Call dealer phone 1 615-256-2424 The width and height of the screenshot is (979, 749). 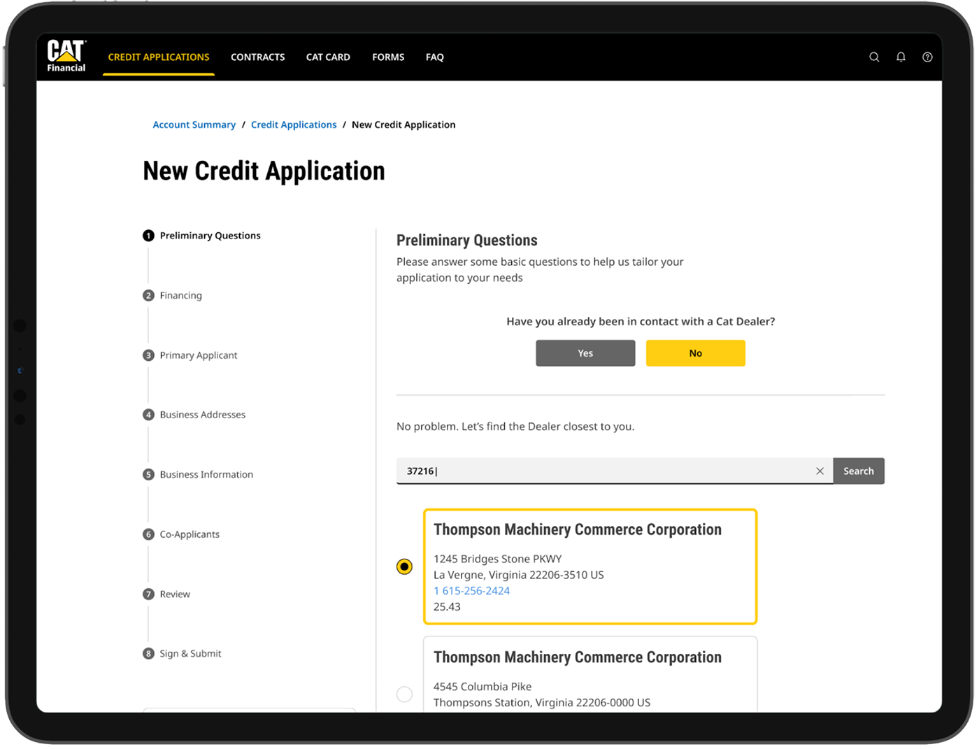point(472,591)
